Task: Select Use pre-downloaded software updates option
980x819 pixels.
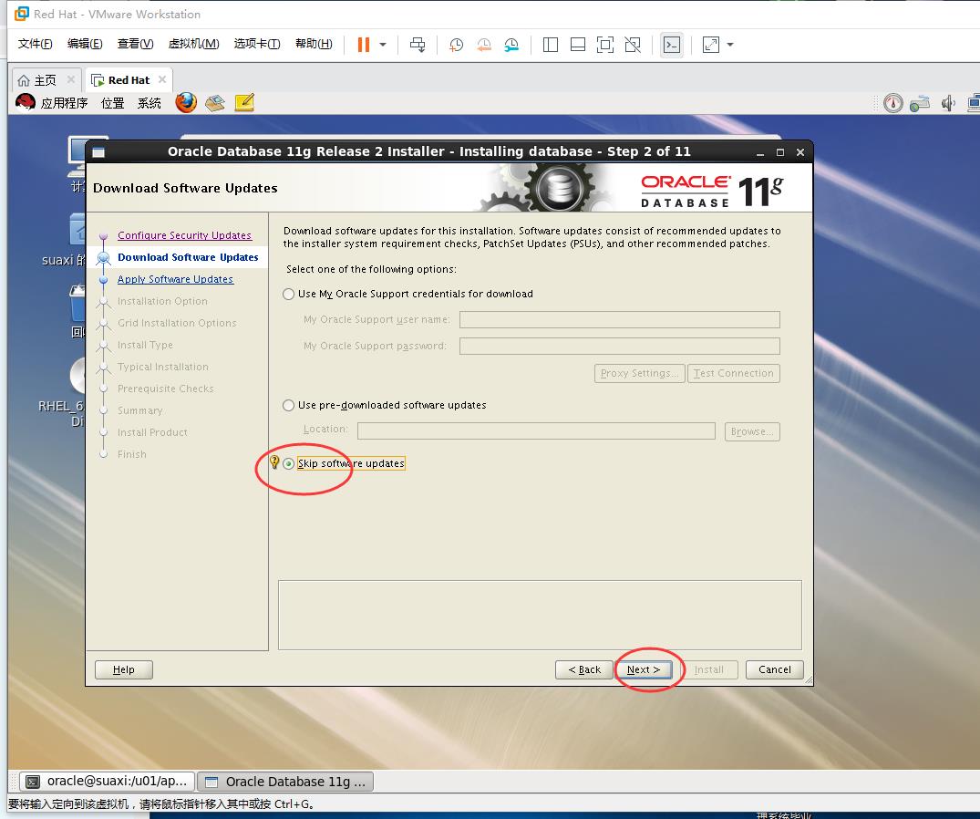Action: click(x=288, y=405)
